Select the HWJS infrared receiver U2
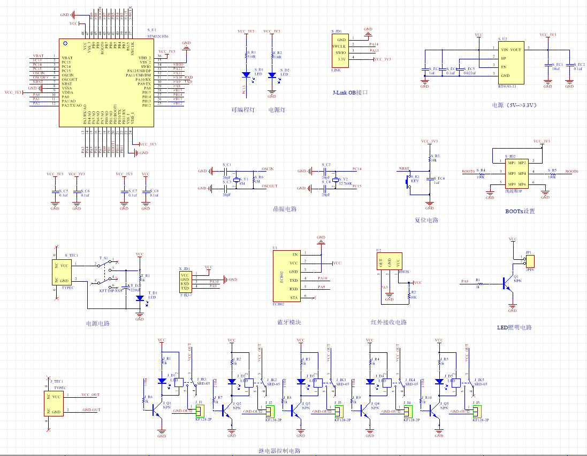Image resolution: width=587 pixels, height=456 pixels. click(x=389, y=261)
